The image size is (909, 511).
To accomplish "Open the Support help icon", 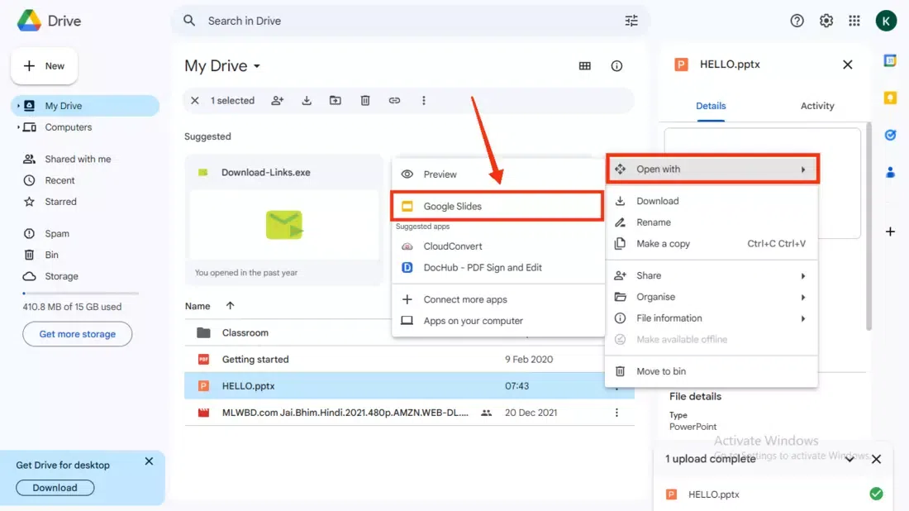I will (797, 21).
